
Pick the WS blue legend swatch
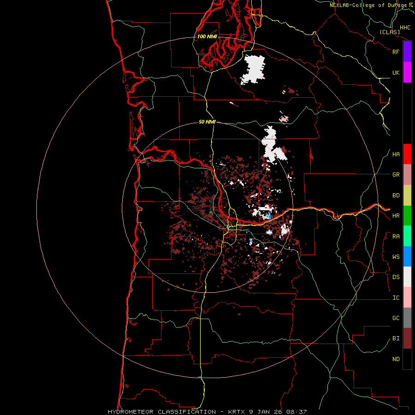(407, 256)
